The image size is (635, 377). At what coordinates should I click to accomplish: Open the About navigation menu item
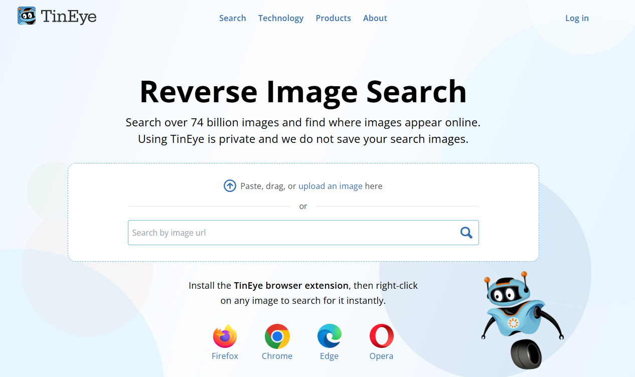point(375,18)
